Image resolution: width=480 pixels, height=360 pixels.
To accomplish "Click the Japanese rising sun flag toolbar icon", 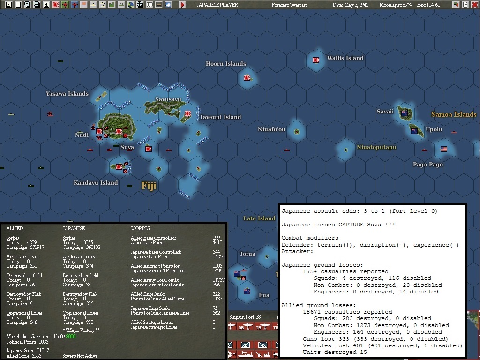I will click(56, 5).
